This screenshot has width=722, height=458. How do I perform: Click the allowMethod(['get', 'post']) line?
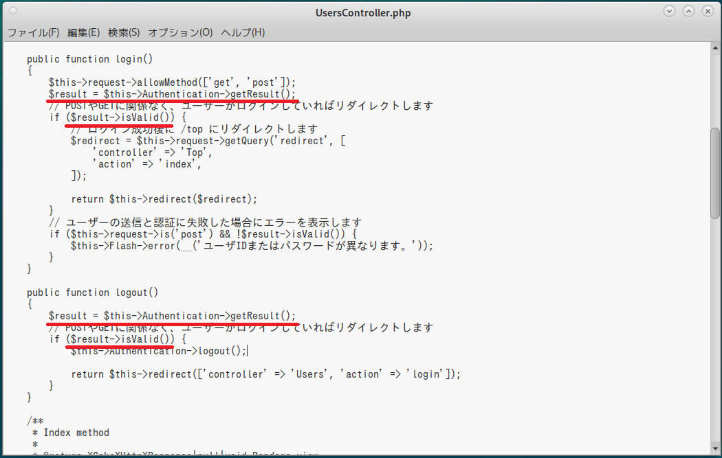tap(172, 82)
